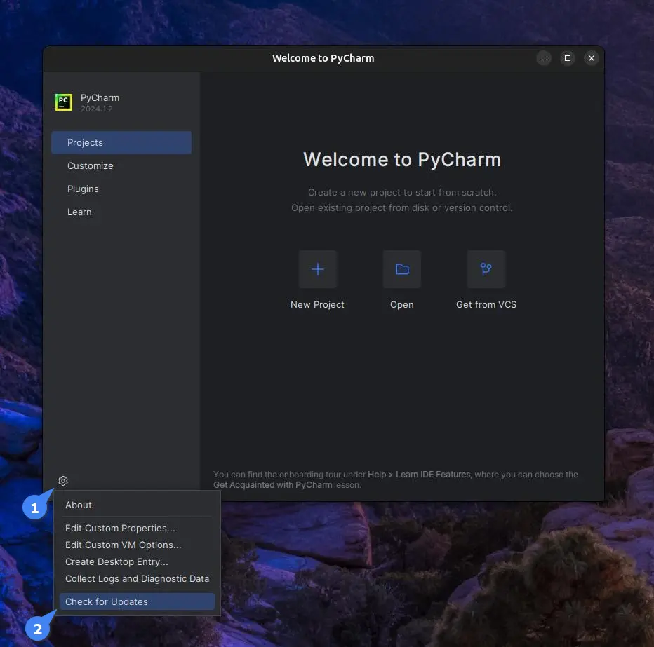Click Check for Updates menu item
The height and width of the screenshot is (647, 654).
pos(137,601)
